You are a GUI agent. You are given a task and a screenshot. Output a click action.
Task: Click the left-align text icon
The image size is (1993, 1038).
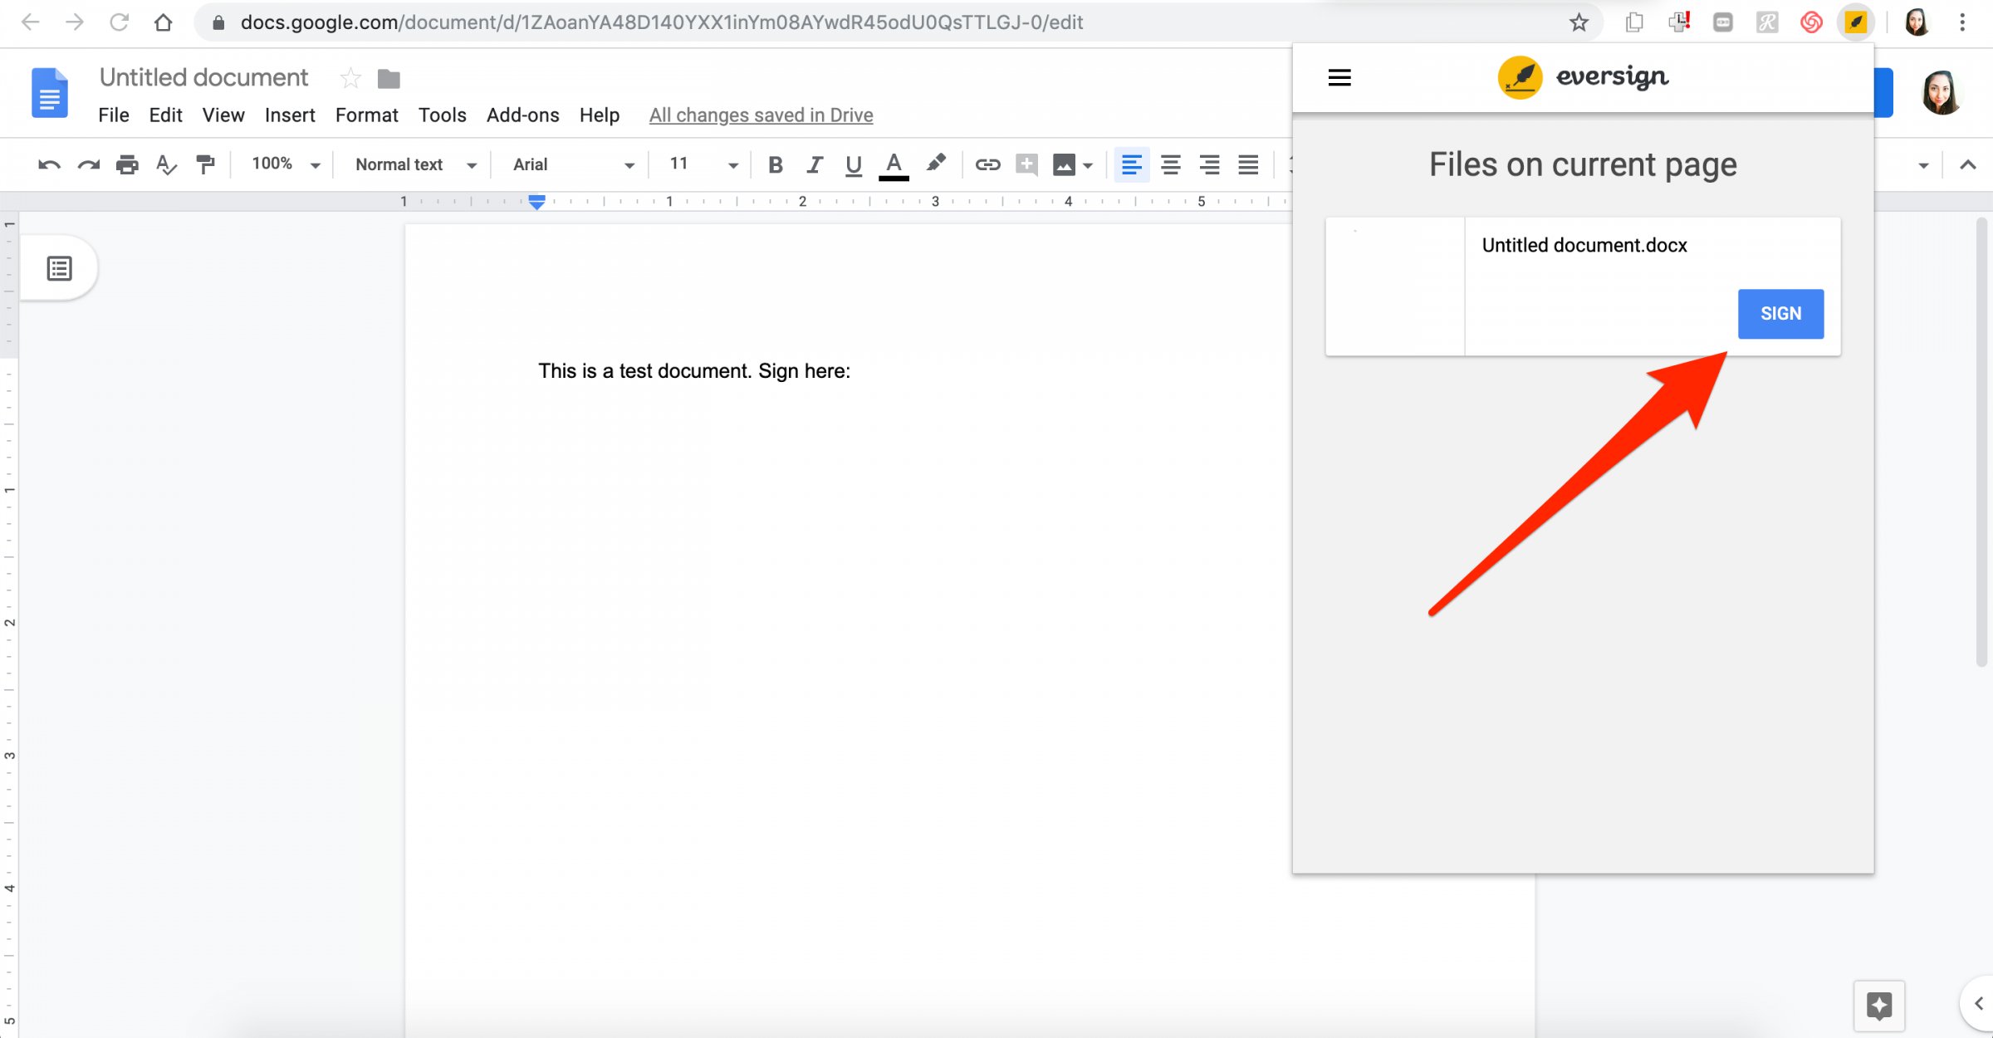pos(1131,164)
